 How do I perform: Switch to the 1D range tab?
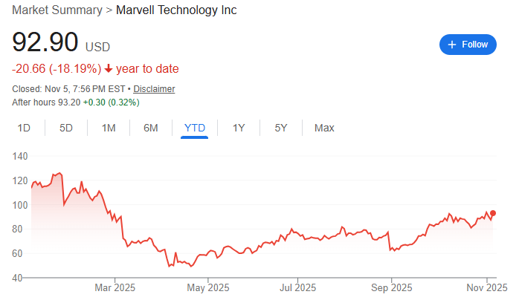pos(24,128)
